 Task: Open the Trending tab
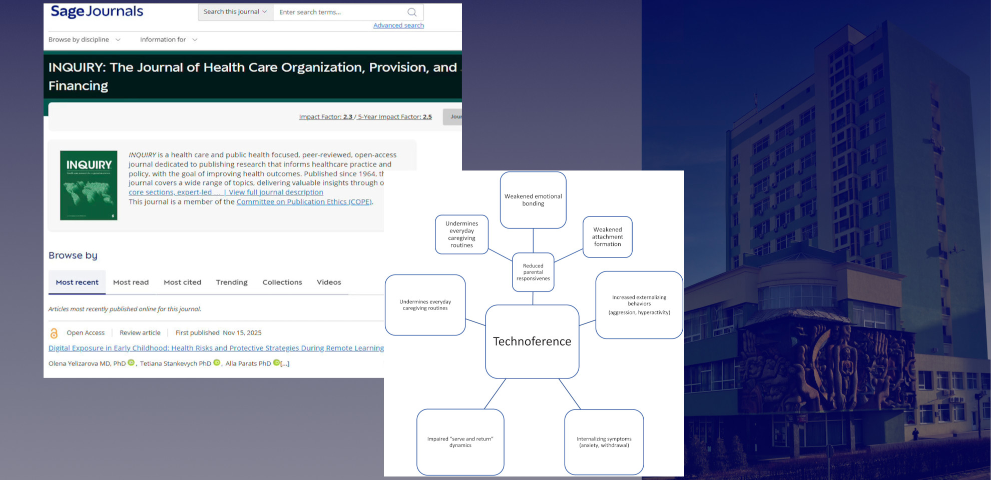click(232, 282)
